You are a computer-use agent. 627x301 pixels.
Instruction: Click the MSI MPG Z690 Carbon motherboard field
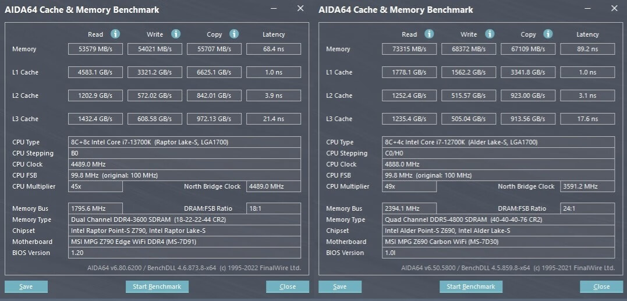[498, 242]
